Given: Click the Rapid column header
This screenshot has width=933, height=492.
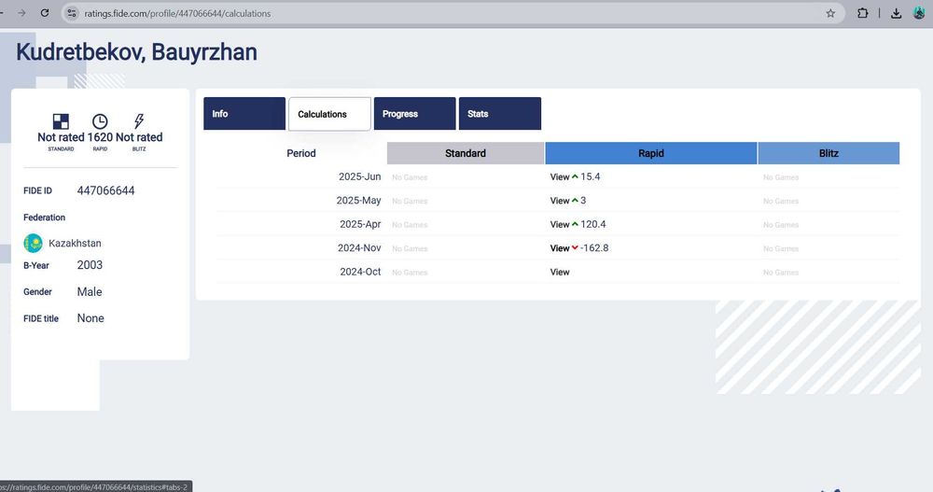Looking at the screenshot, I should [651, 153].
